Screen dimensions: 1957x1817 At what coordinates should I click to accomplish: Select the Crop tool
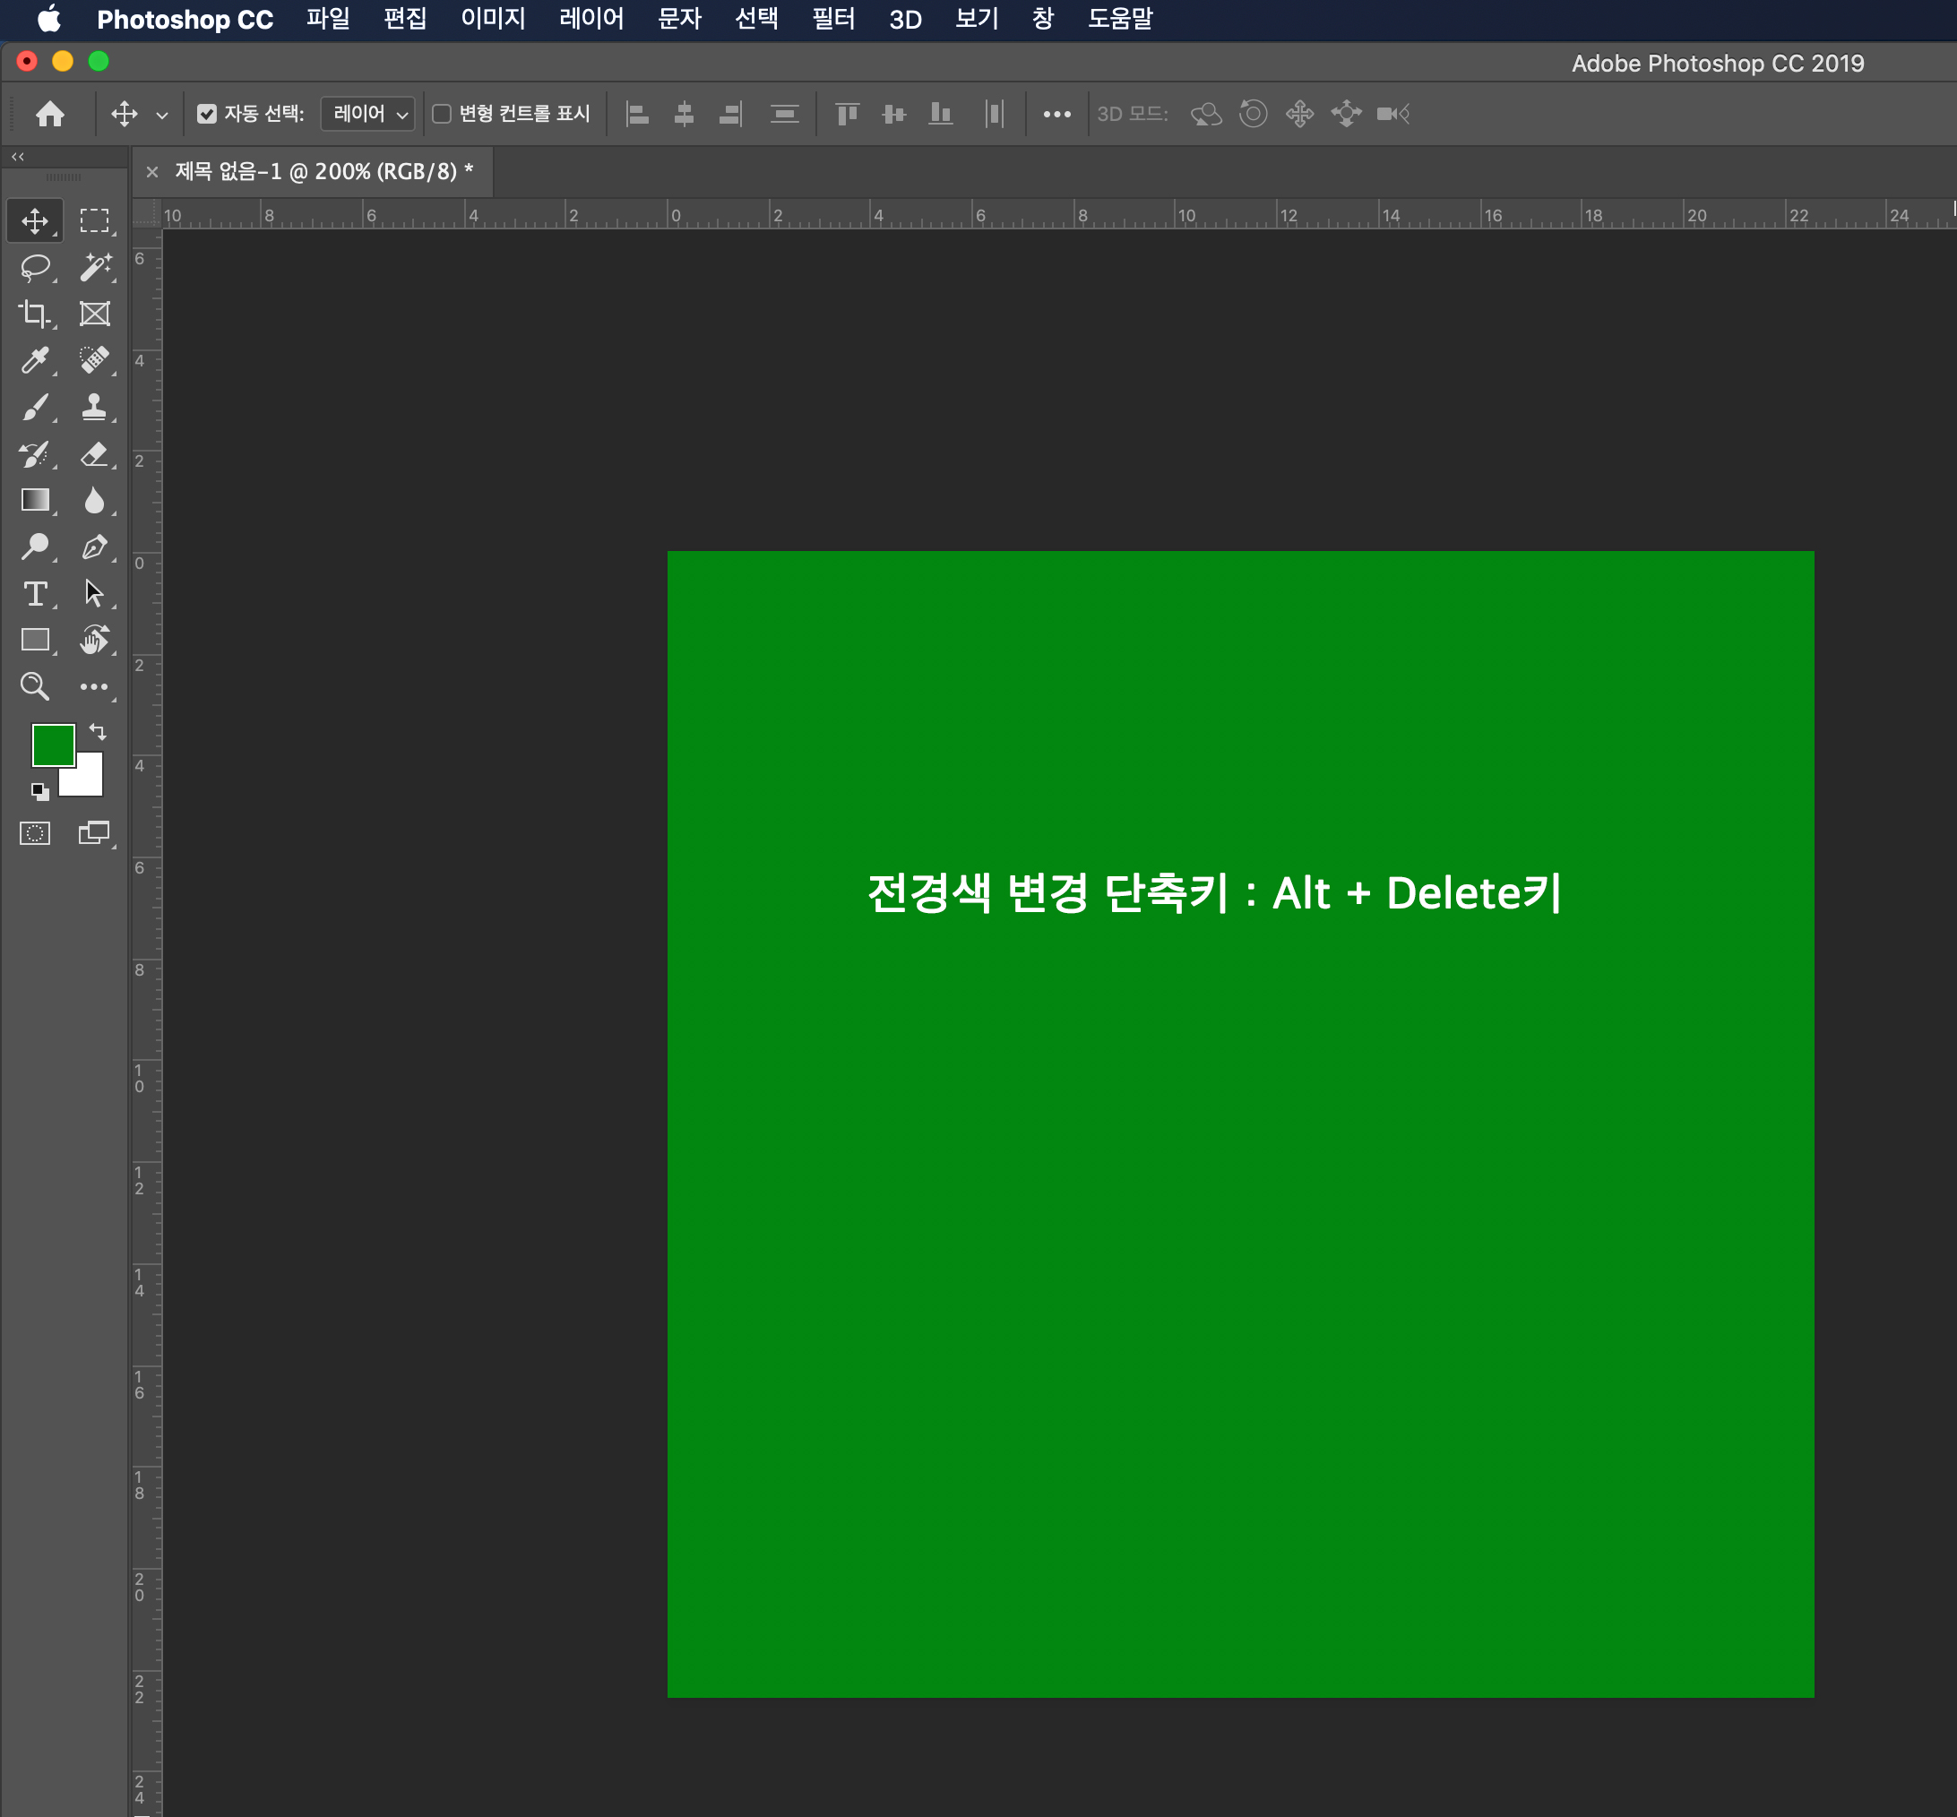click(36, 314)
